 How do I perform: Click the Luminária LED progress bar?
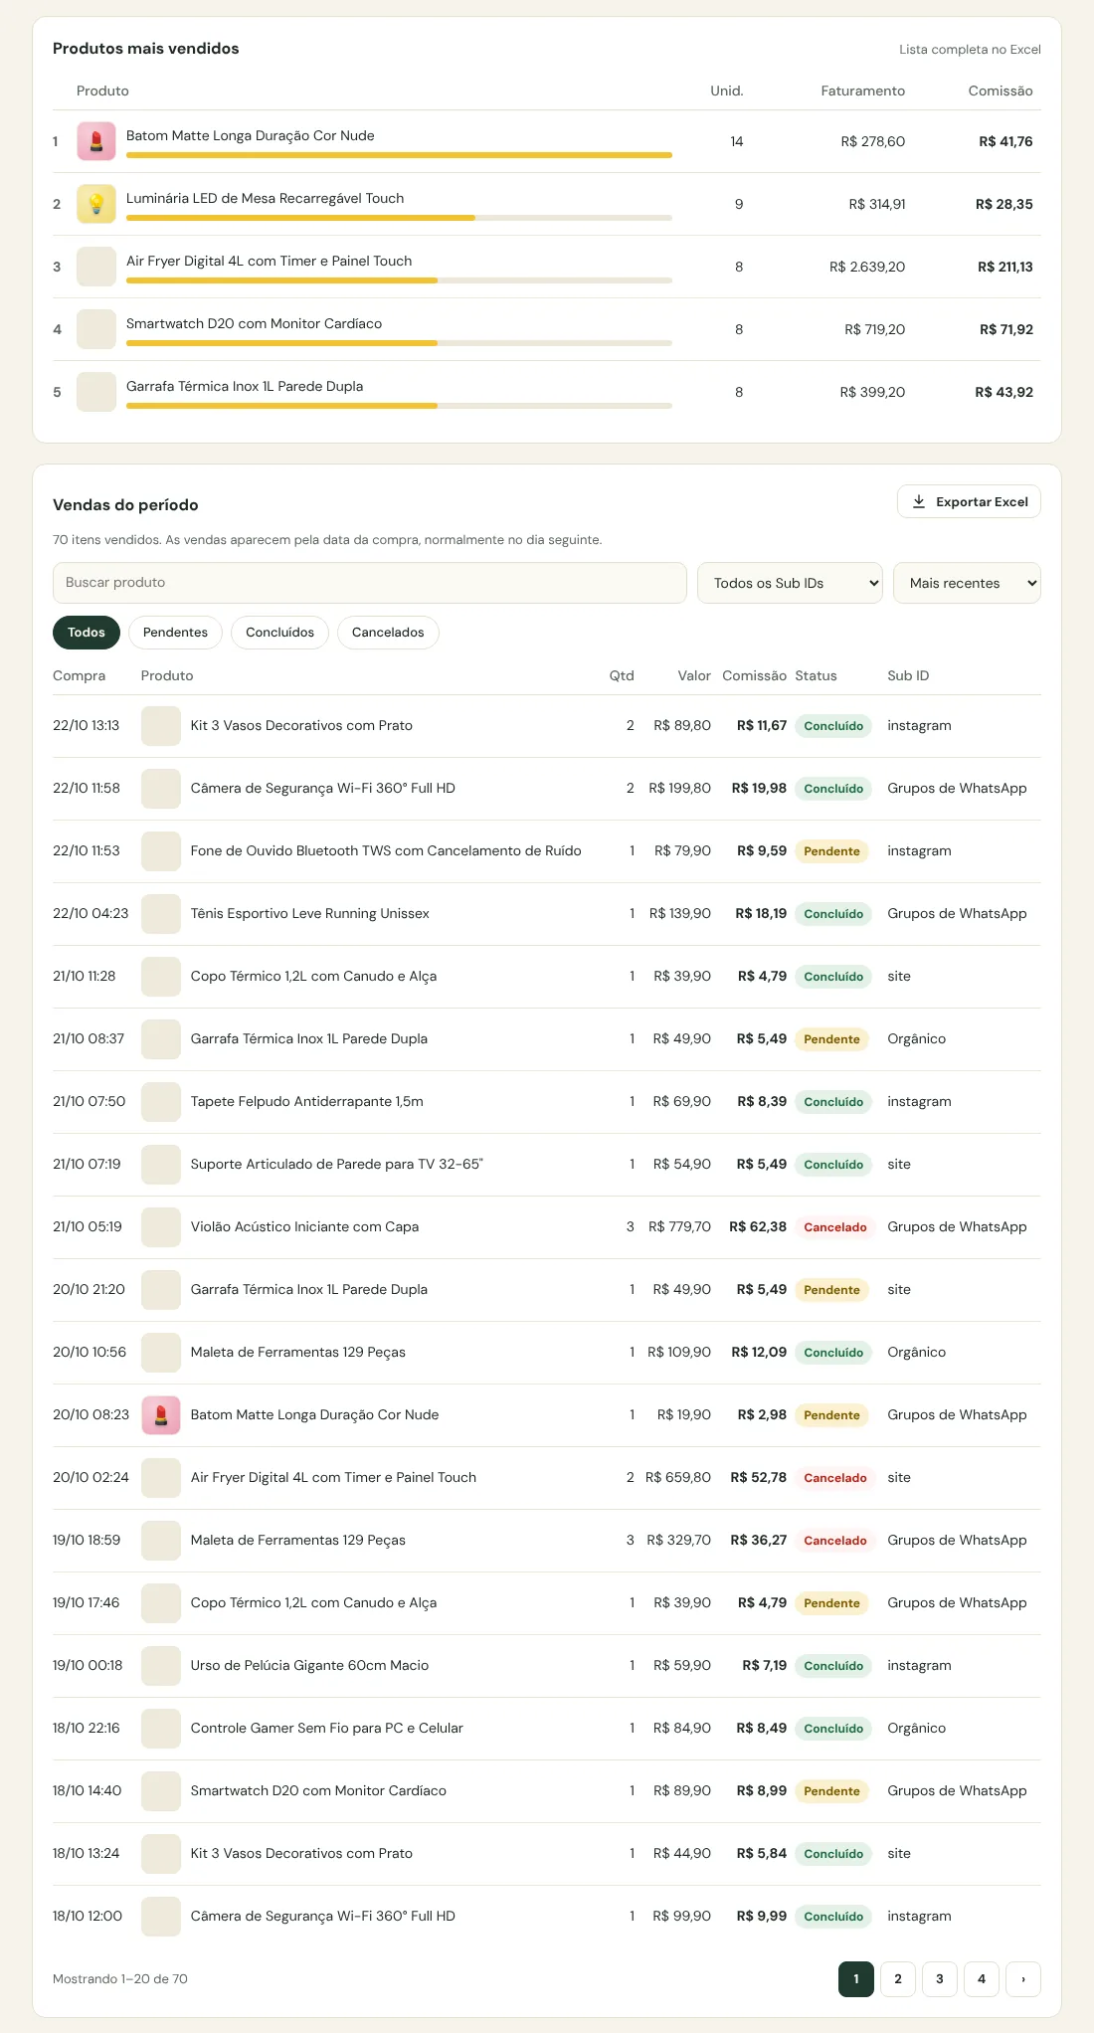pyautogui.click(x=399, y=218)
